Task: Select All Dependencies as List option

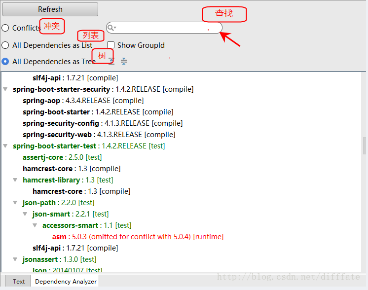Action: pos(5,45)
